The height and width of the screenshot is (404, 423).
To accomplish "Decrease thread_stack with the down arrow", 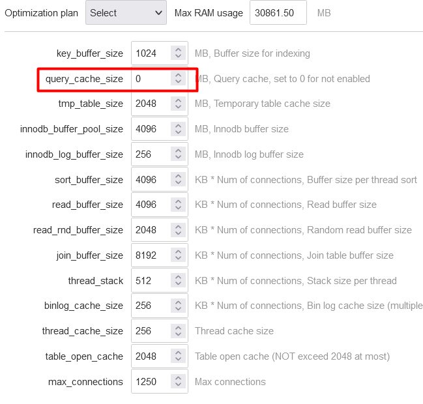I will pyautogui.click(x=178, y=283).
